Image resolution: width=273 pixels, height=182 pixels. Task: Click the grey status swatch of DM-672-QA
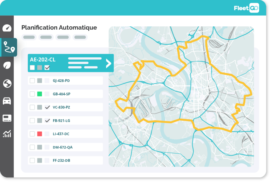40,147
